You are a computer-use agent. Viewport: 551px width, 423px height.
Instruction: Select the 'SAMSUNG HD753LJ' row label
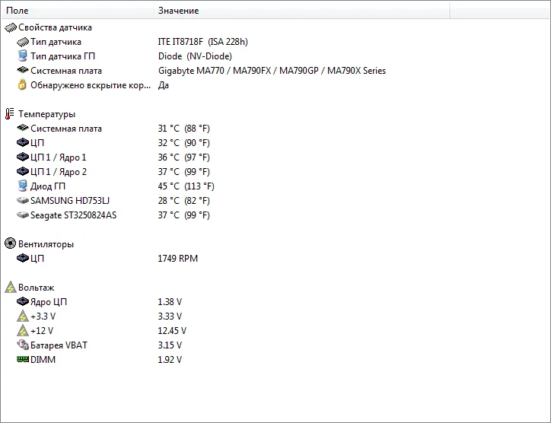pos(70,201)
